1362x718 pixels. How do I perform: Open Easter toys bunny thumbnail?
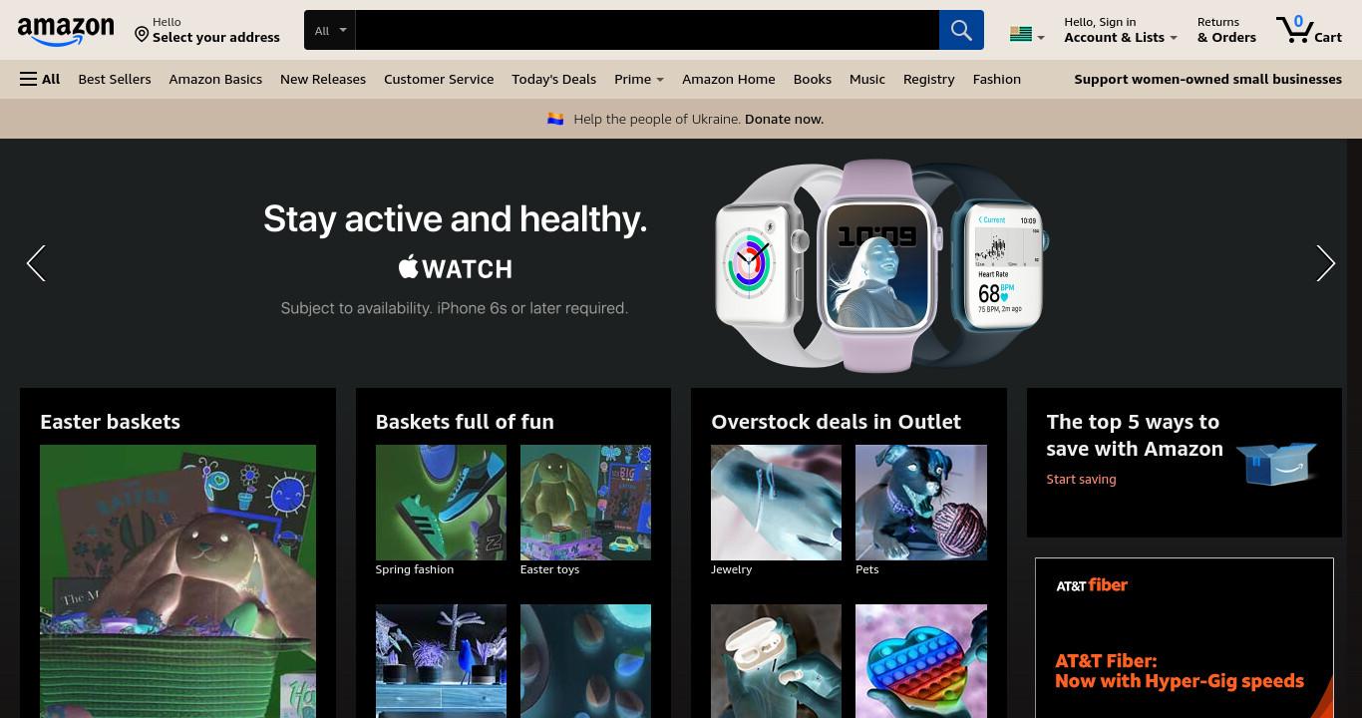tap(585, 503)
